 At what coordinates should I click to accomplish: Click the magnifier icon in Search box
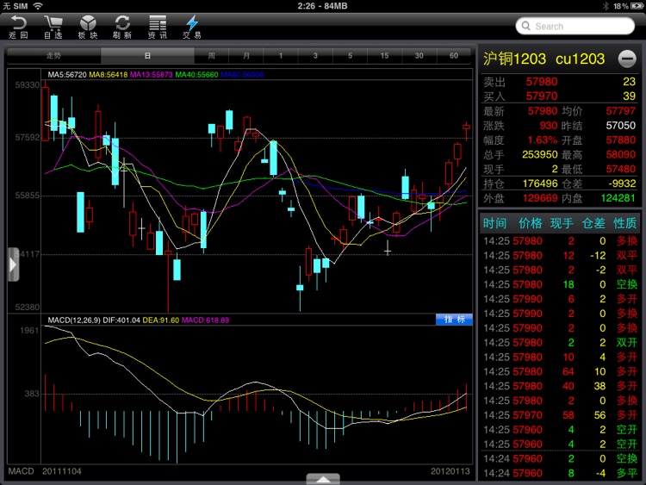(526, 26)
